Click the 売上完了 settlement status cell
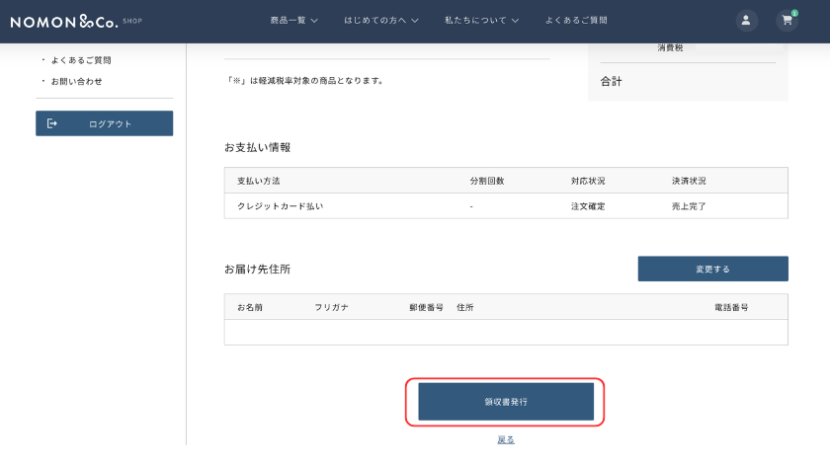 tap(689, 206)
